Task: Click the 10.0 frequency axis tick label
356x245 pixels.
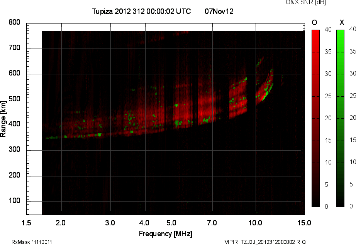Action: 256,223
